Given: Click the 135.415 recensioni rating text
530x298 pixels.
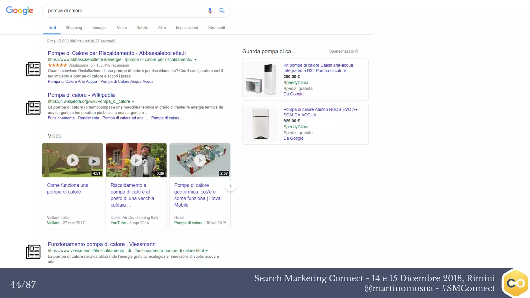Looking at the screenshot, I should coord(113,65).
